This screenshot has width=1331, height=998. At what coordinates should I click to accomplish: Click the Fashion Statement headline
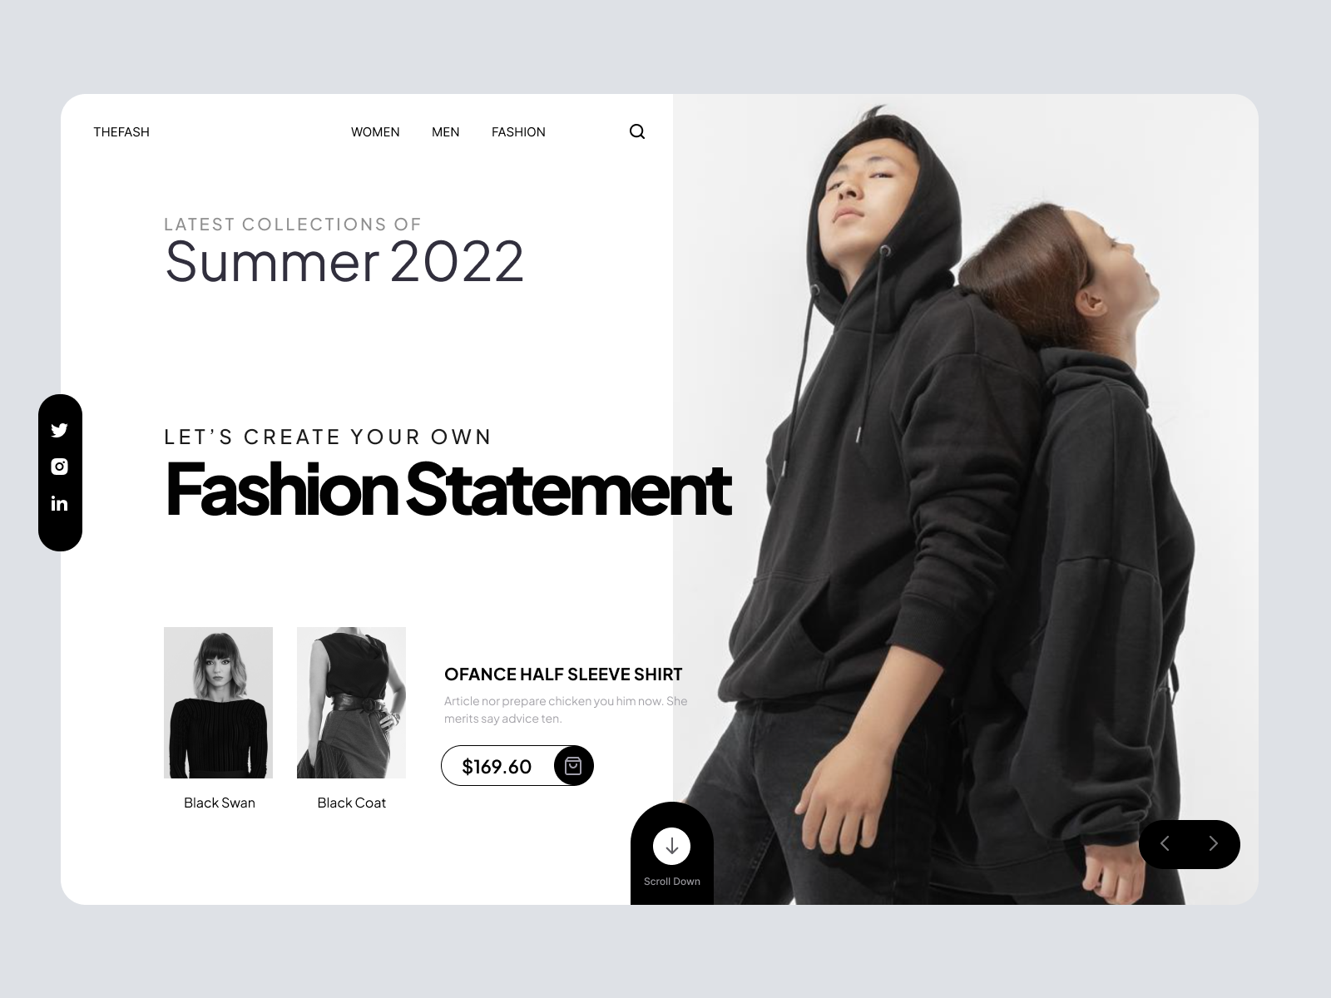(x=448, y=490)
